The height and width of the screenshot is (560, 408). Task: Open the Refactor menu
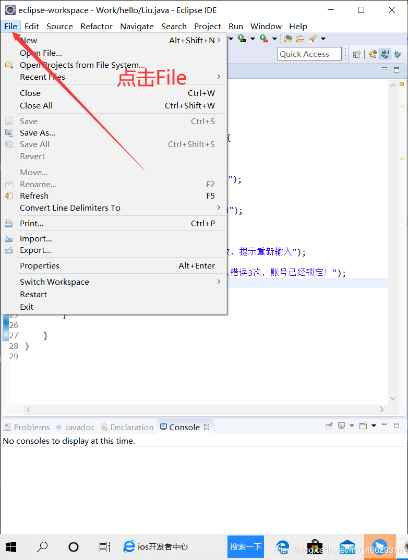(97, 27)
